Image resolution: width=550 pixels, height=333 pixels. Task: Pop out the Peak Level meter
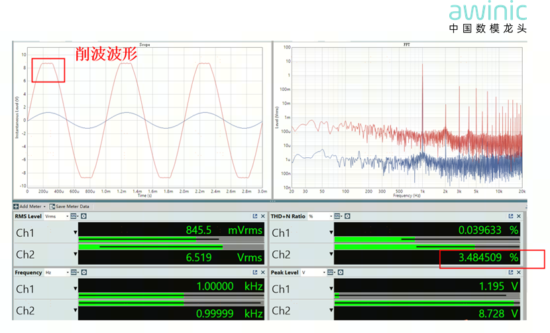(x=510, y=273)
